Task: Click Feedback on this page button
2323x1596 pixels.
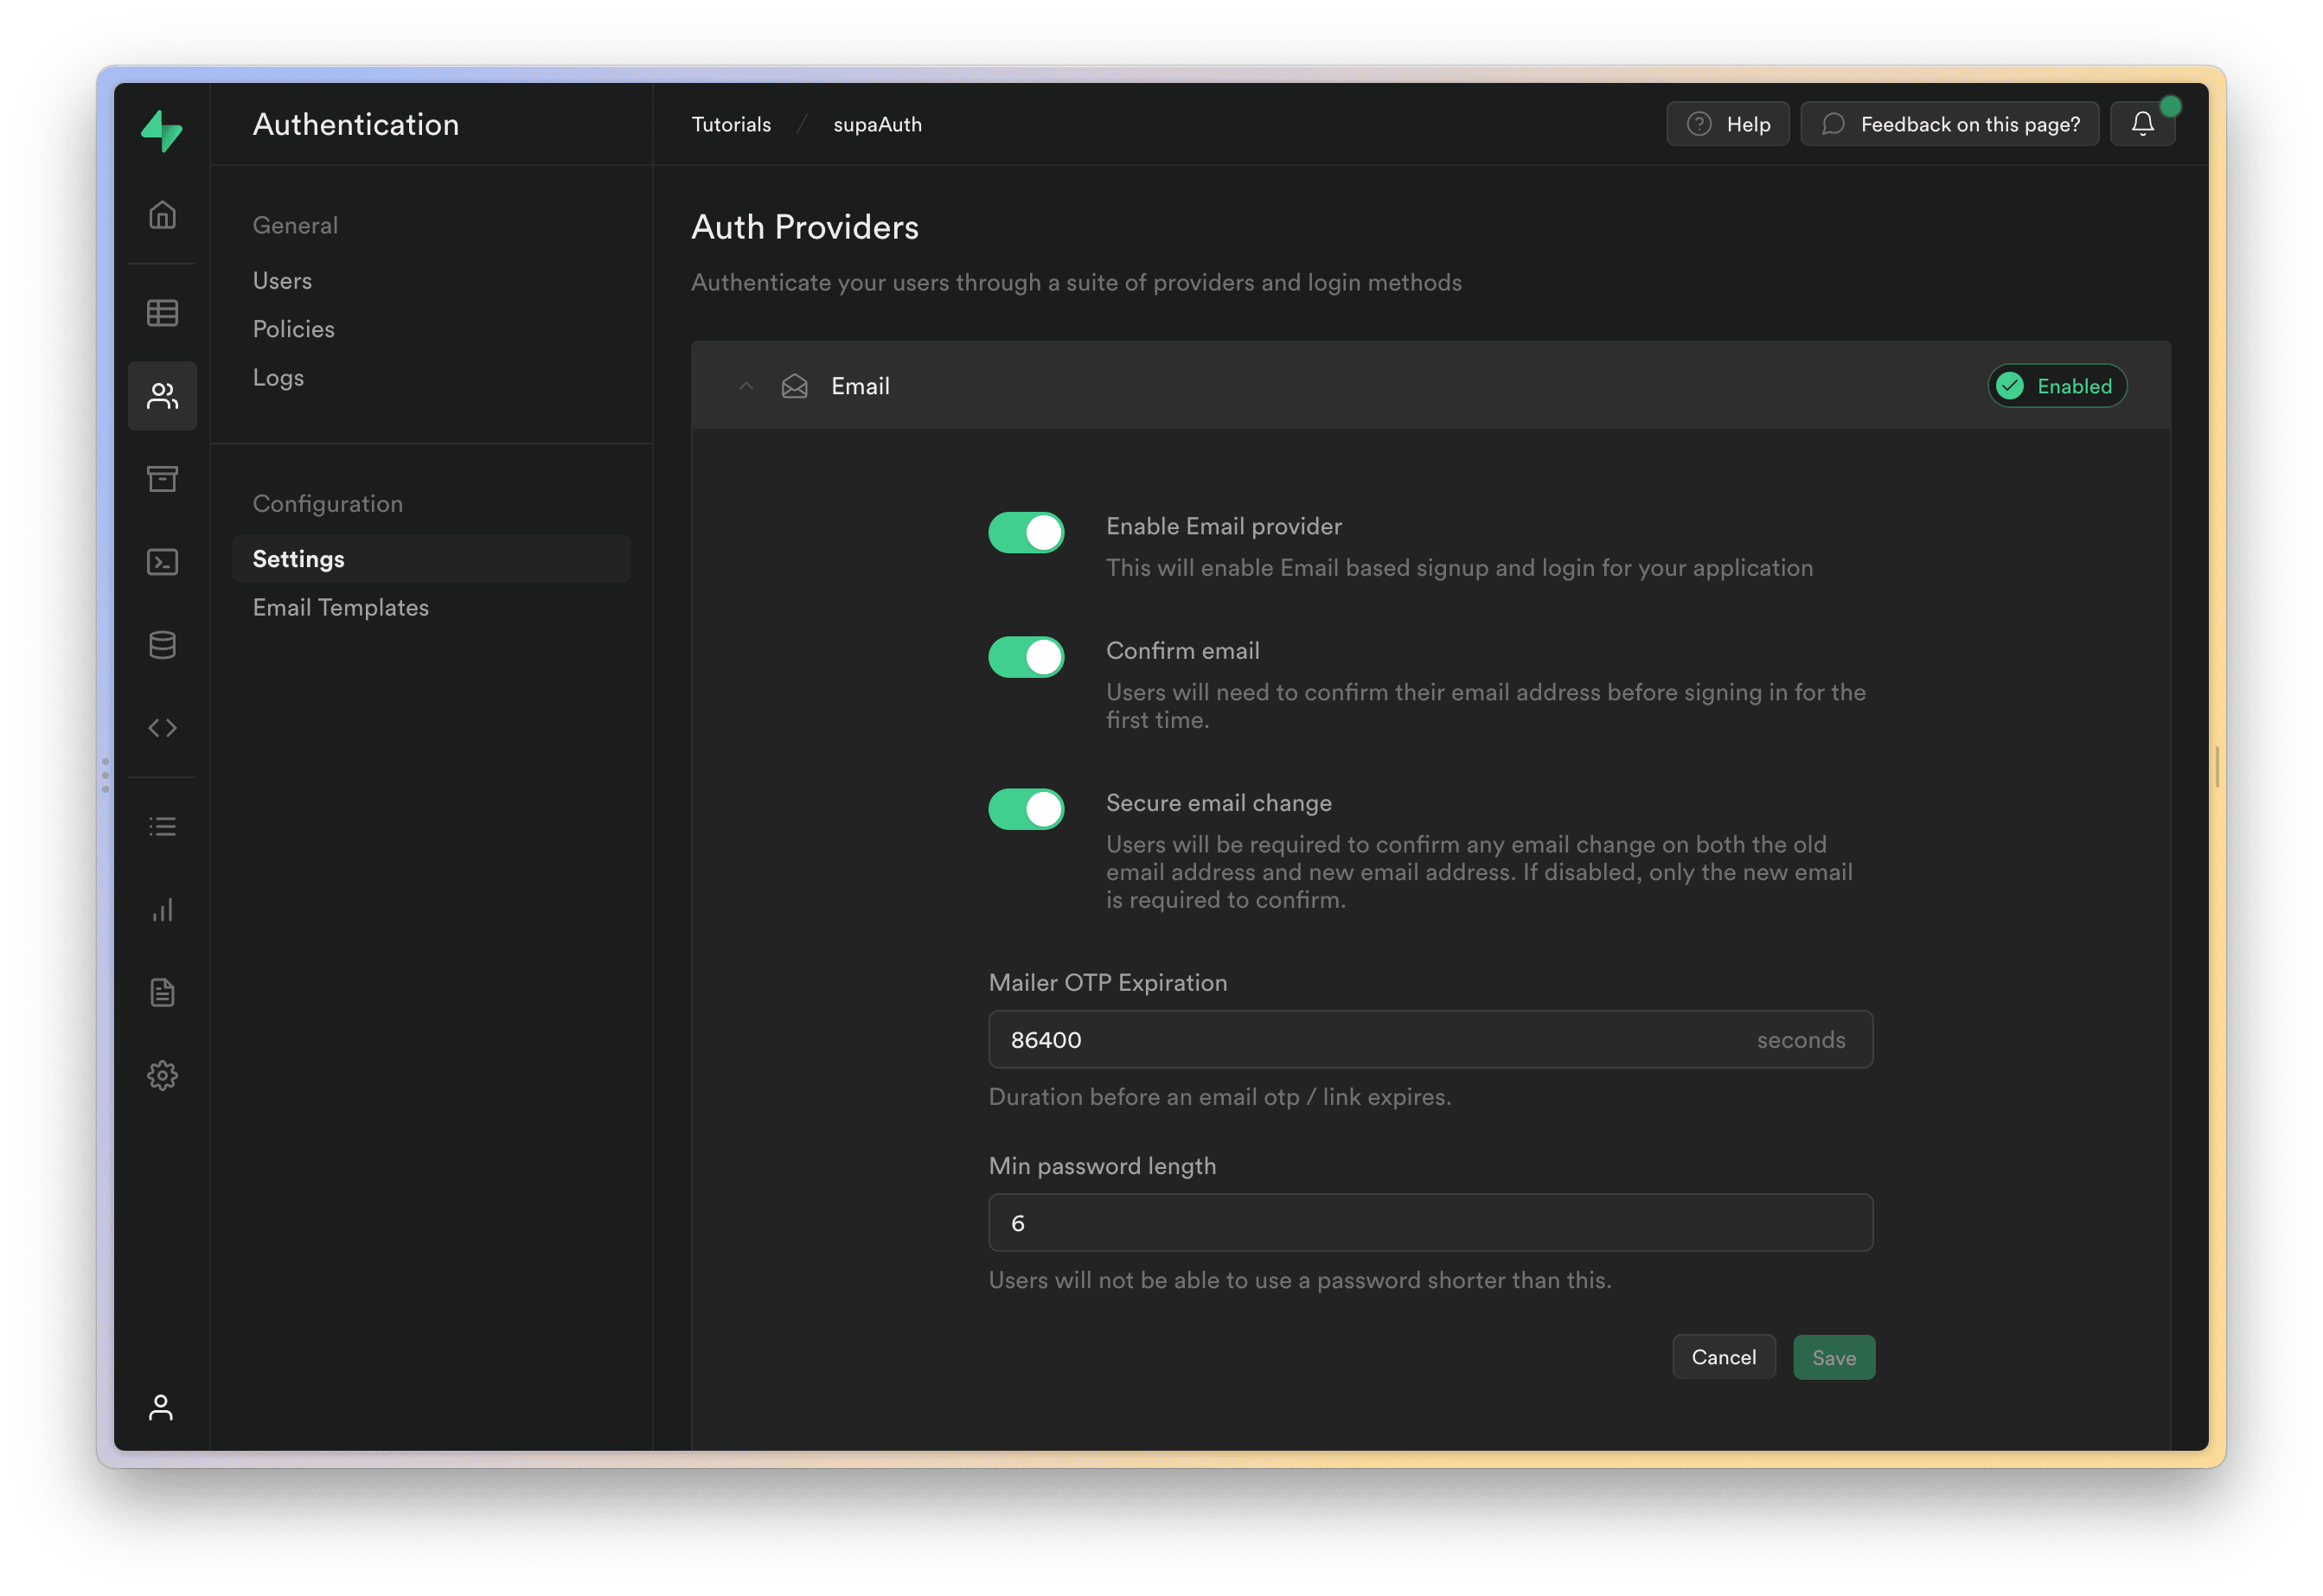Action: pyautogui.click(x=1950, y=124)
